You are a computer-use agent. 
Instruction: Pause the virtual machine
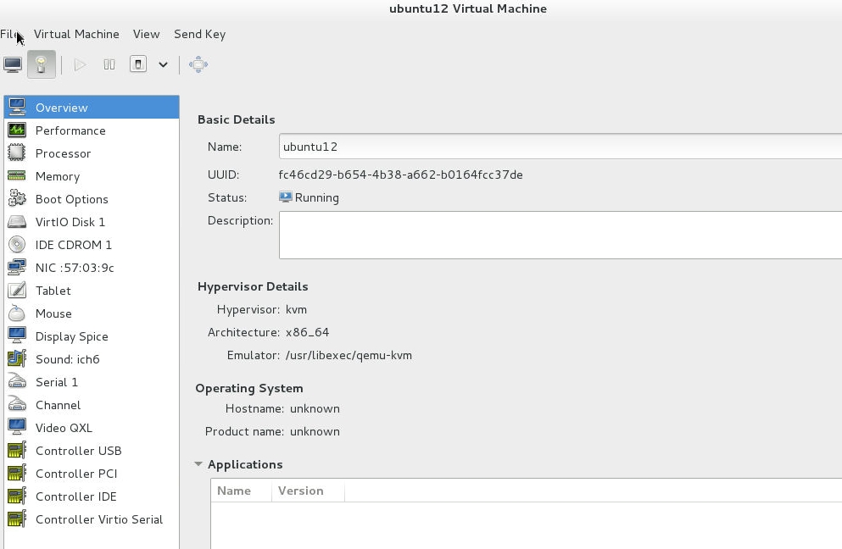pos(109,64)
